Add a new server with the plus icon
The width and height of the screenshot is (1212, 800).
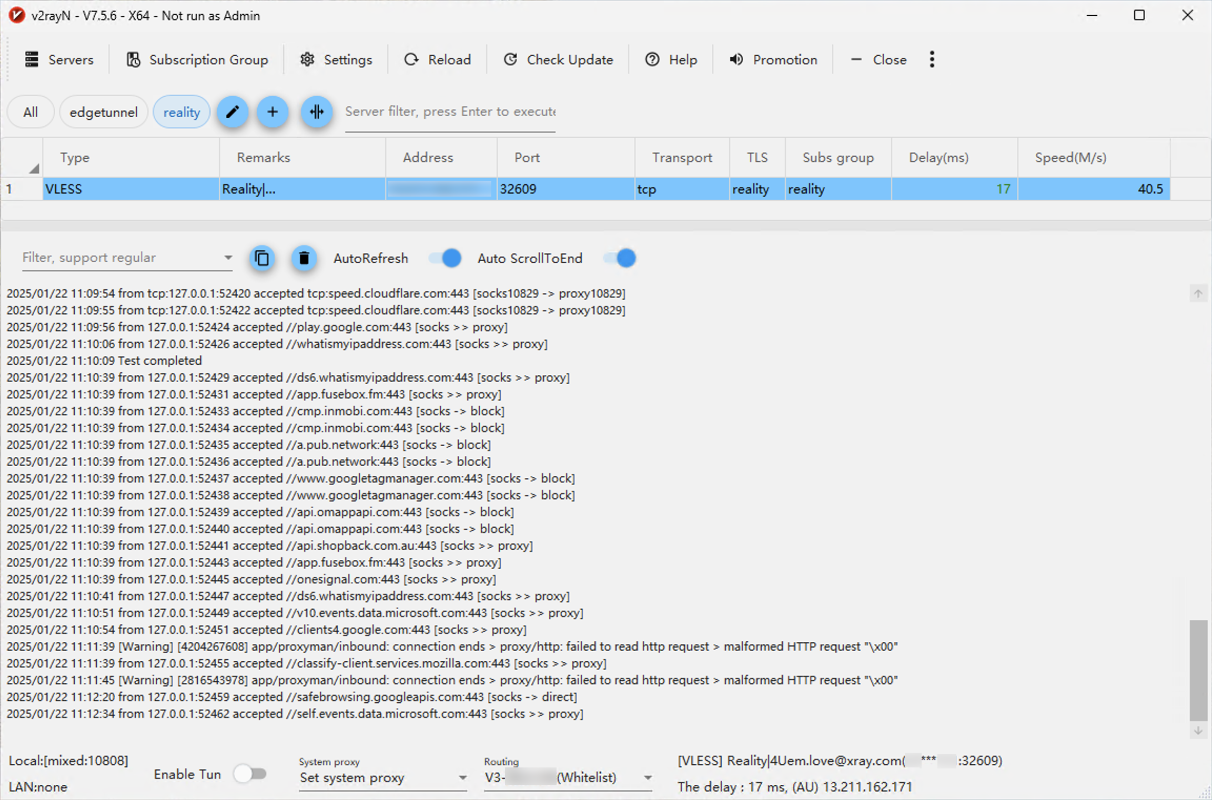(x=272, y=112)
